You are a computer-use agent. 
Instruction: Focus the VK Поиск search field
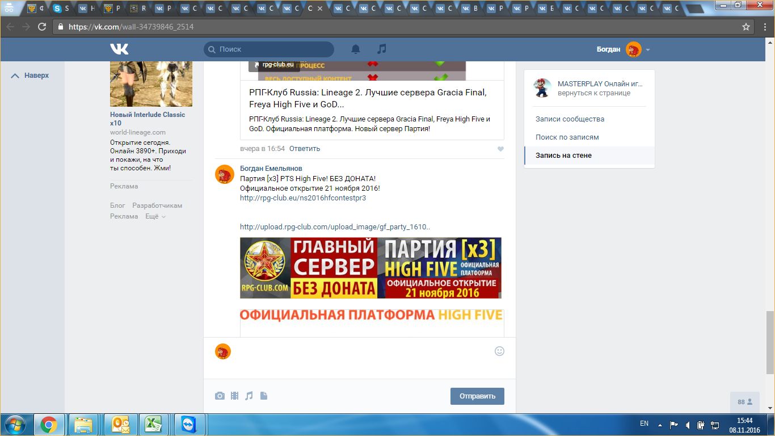tap(269, 49)
